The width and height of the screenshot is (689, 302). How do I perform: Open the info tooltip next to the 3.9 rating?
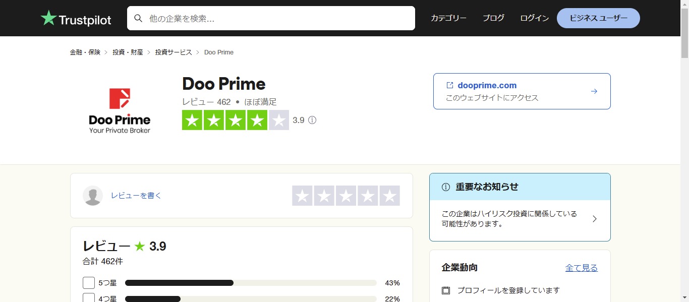[x=312, y=120]
